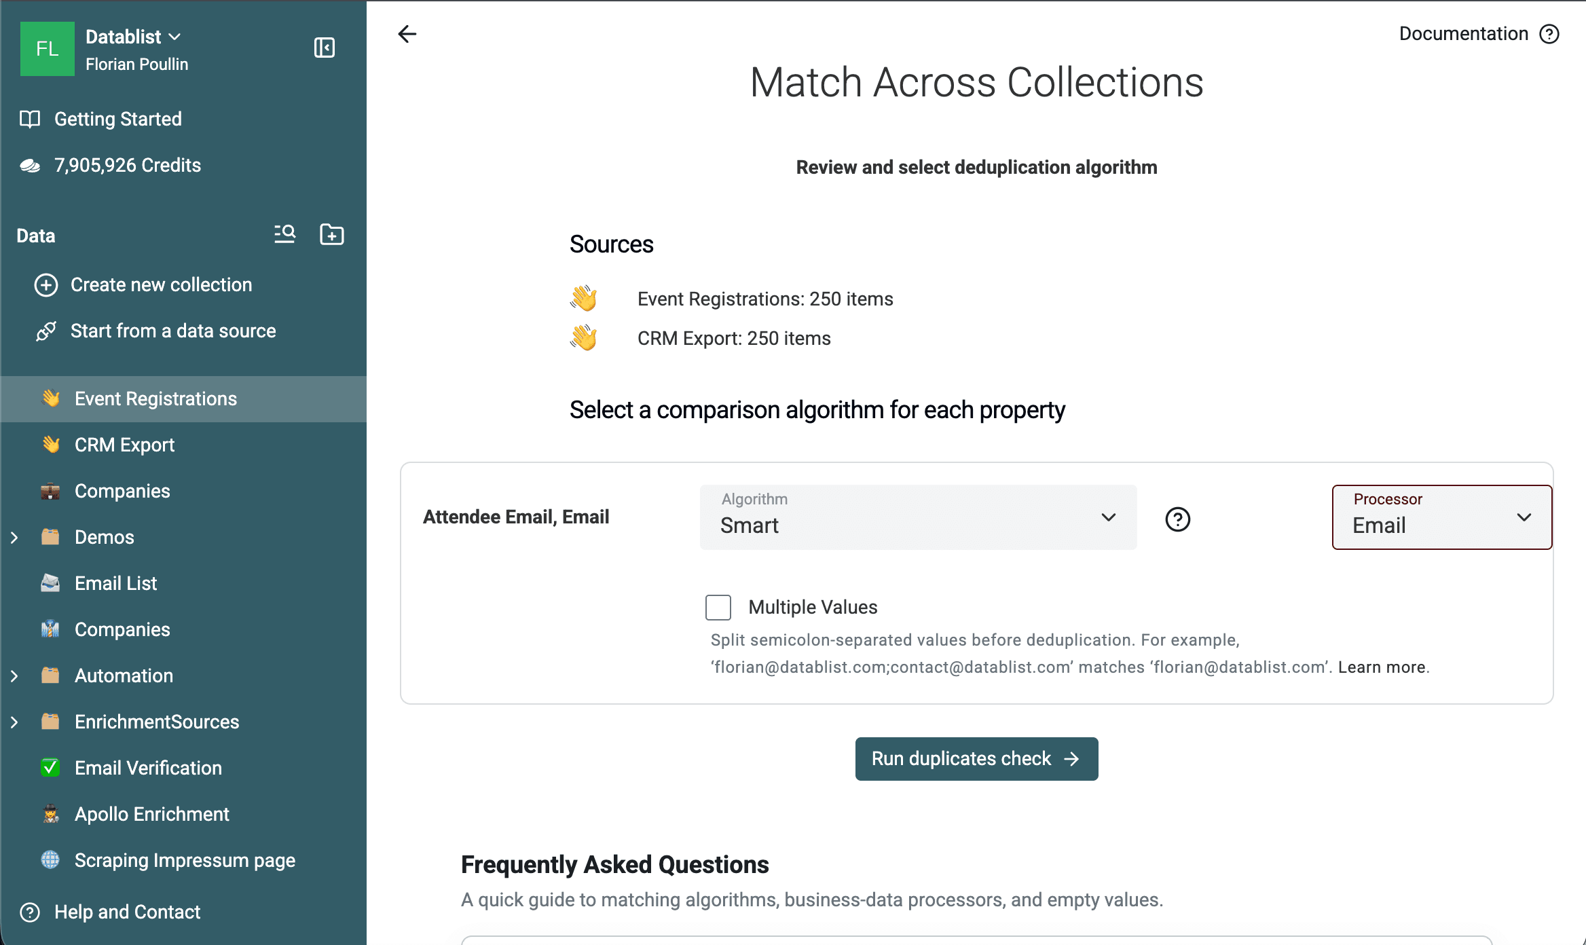Open the Email List collection

pyautogui.click(x=183, y=584)
